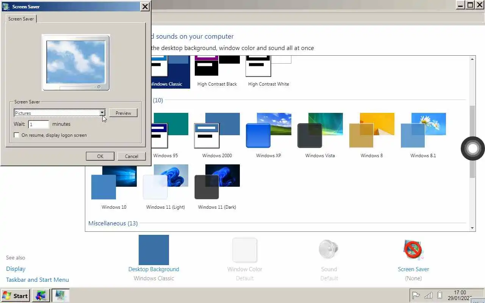Open Screen Saver settings icon
Viewport: 485px width, 303px height.
tap(413, 250)
